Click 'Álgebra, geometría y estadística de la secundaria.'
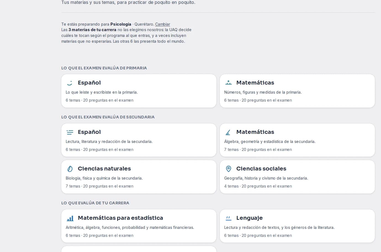This screenshot has height=252, width=381. click(270, 142)
